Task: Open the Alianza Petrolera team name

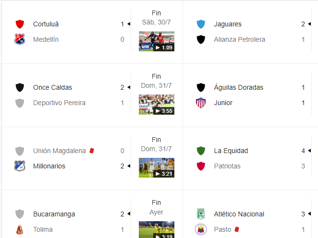Action: point(240,39)
